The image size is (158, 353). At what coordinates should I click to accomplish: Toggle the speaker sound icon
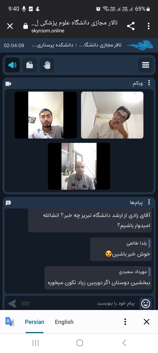click(x=12, y=65)
